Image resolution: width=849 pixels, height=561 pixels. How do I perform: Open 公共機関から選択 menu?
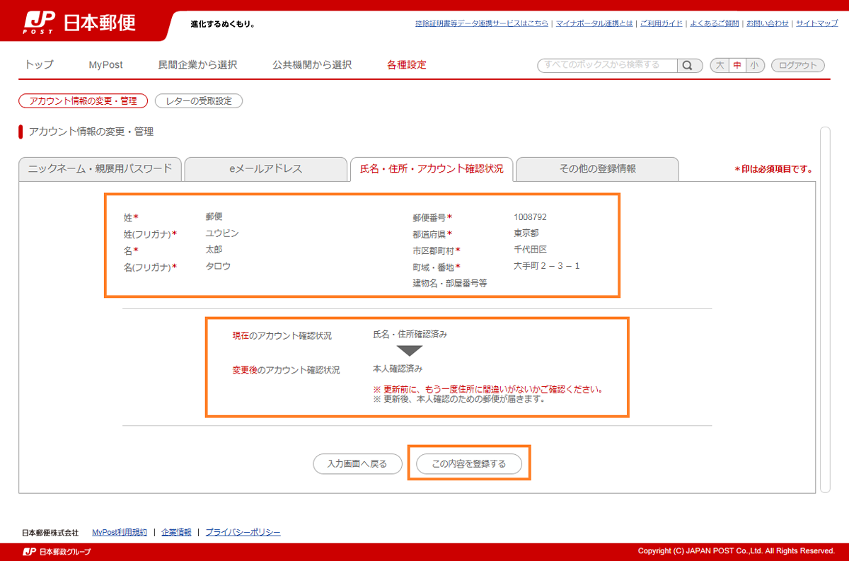(312, 64)
